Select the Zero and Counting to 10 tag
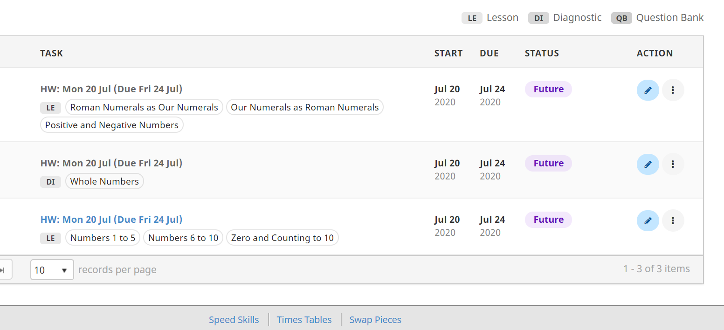The image size is (724, 330). point(282,238)
